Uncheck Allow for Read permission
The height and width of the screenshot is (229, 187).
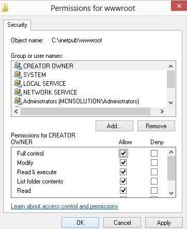[x=123, y=190]
